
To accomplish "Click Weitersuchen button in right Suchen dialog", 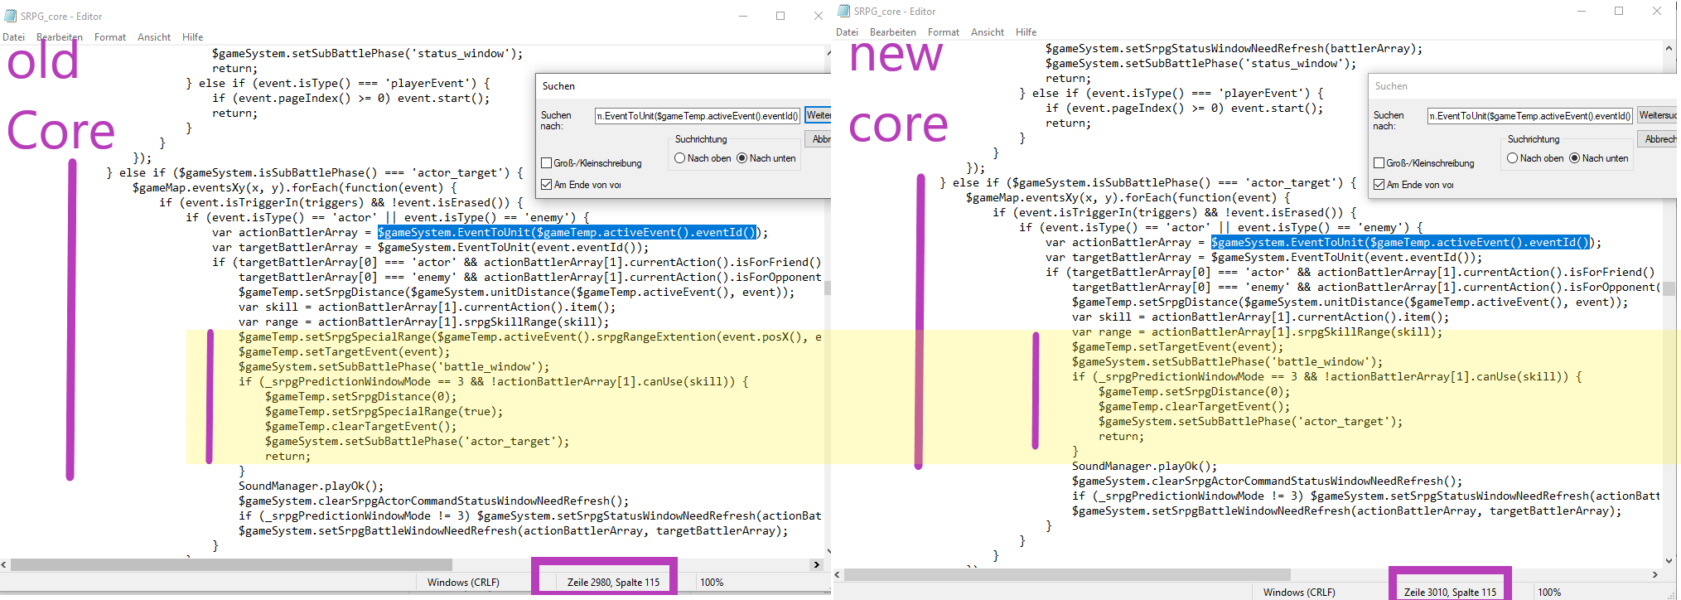I will click(1657, 115).
